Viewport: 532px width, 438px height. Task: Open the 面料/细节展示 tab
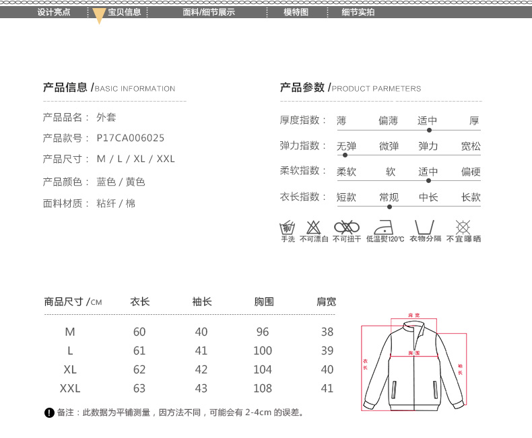pos(209,12)
